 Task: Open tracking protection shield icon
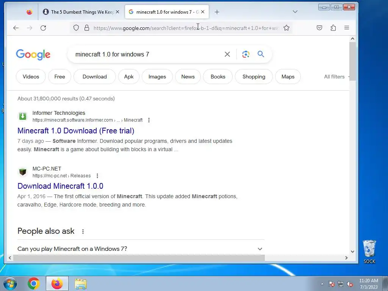pyautogui.click(x=76, y=28)
